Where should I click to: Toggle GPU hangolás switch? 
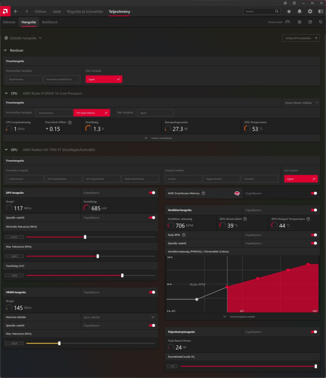[152, 193]
